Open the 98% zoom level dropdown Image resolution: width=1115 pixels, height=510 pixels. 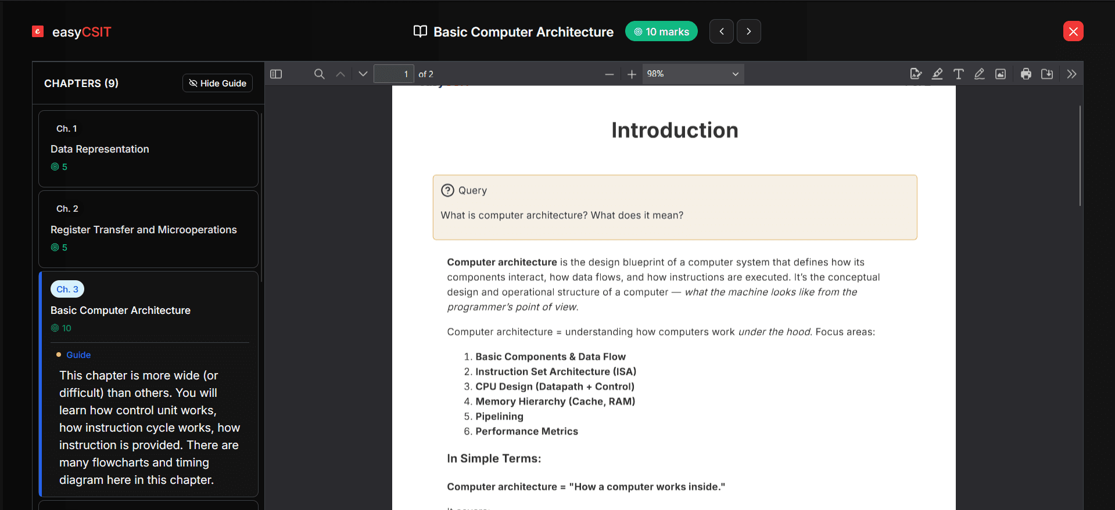693,74
